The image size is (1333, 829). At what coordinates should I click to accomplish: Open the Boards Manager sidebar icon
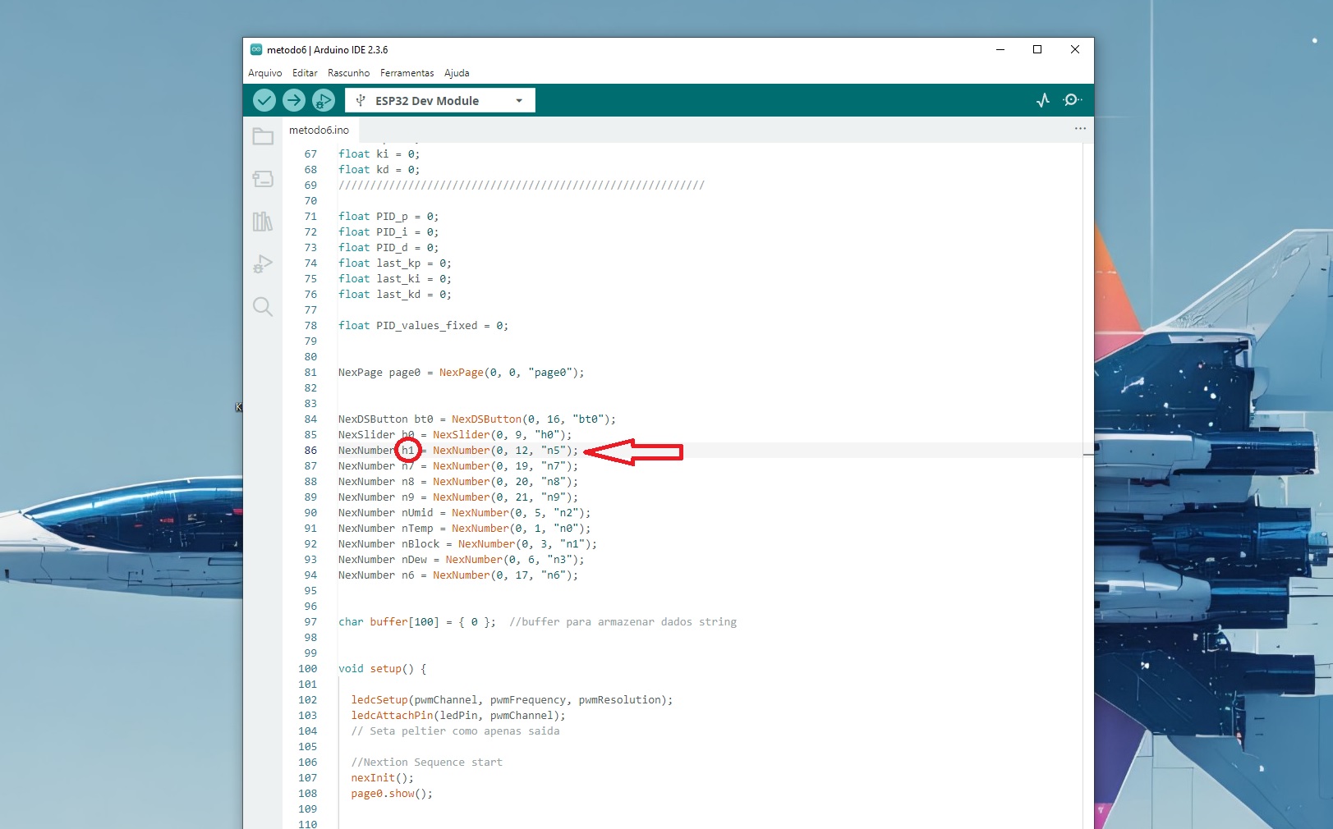point(263,179)
